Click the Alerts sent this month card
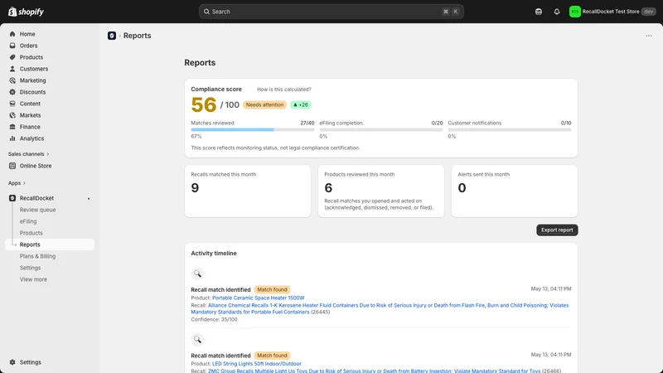The height and width of the screenshot is (373, 663). coord(514,191)
